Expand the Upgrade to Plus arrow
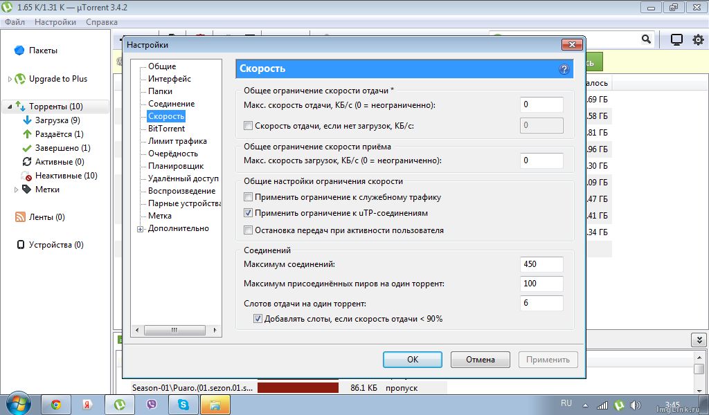Viewport: 709px width, 415px height. 10,79
